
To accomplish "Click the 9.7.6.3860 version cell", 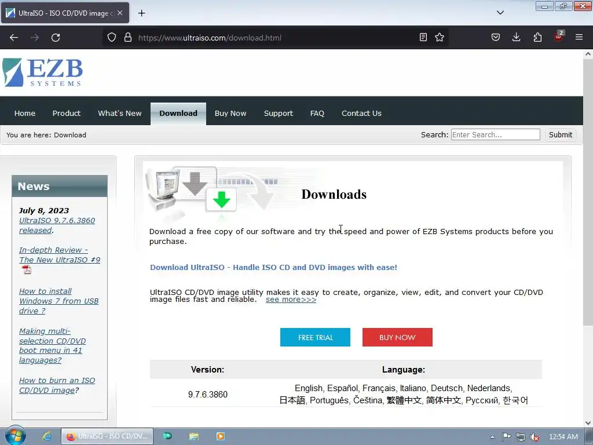I will (x=208, y=394).
